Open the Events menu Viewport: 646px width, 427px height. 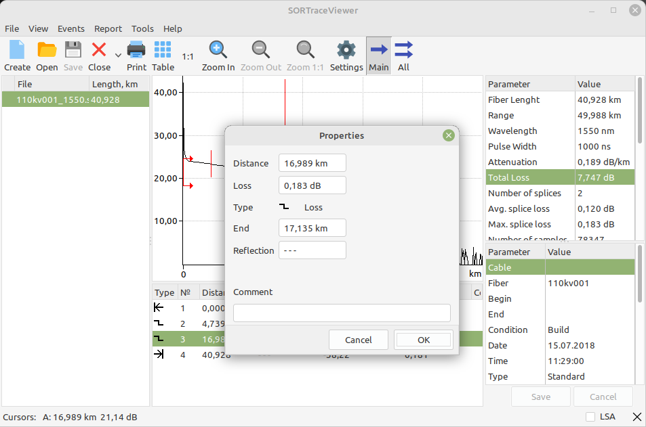point(71,28)
